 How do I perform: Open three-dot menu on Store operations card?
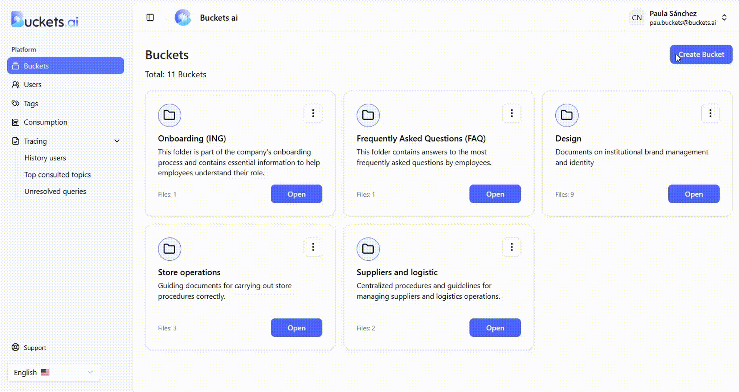pyautogui.click(x=313, y=247)
